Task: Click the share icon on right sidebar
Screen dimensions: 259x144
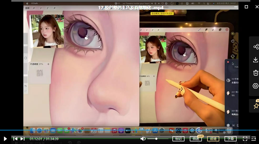Action: click(x=256, y=47)
